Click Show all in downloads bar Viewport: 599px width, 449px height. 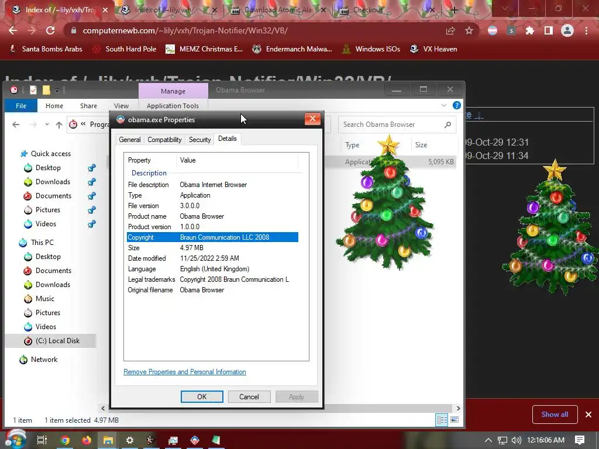pyautogui.click(x=555, y=415)
